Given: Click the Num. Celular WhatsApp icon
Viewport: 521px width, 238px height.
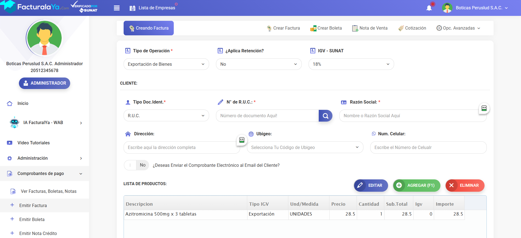Looking at the screenshot, I should click(x=374, y=134).
